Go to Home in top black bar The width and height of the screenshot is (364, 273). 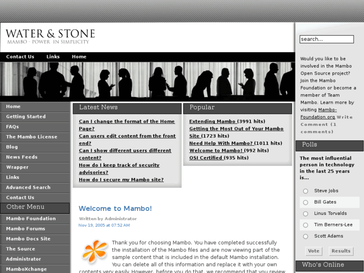tap(79, 57)
